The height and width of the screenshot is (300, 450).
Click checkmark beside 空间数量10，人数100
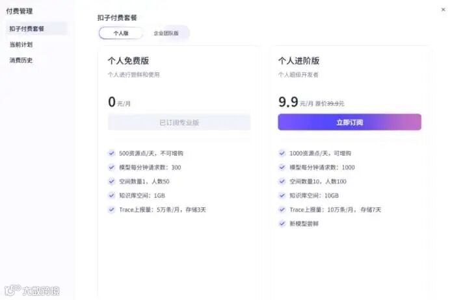(x=282, y=181)
